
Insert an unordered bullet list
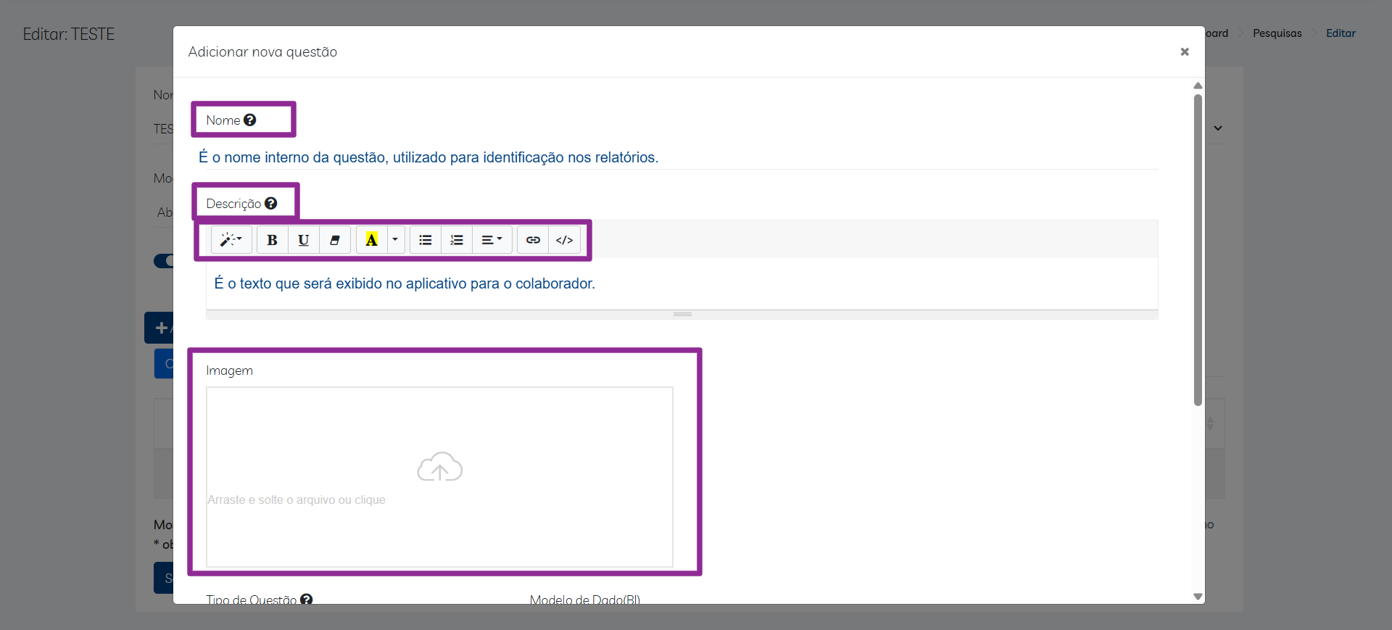pos(426,240)
